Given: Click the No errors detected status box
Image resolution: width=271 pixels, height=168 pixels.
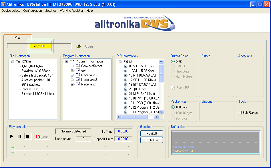Looking at the screenshot, I should (x=73, y=131).
